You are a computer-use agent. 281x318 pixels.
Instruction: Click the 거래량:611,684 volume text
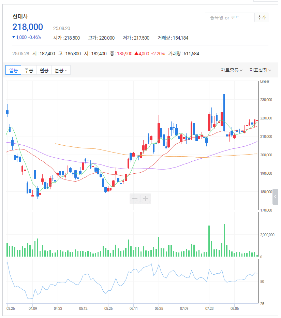coord(184,54)
